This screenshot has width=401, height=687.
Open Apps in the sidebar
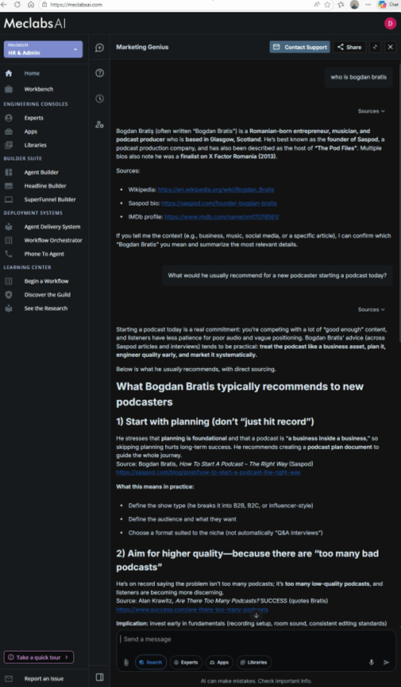click(31, 131)
